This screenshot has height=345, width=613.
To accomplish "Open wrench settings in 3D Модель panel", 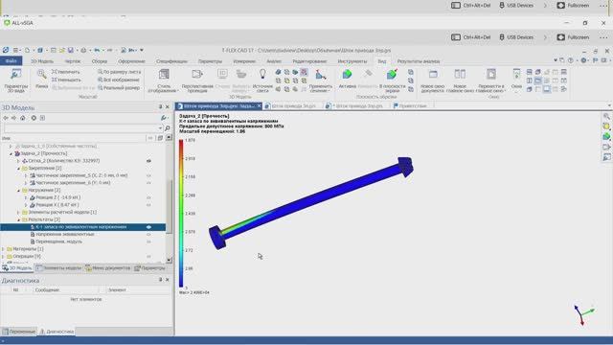I will (x=164, y=118).
